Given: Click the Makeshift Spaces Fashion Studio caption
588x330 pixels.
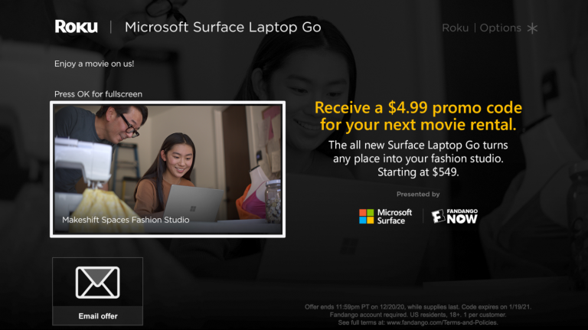Looking at the screenshot, I should coord(126,220).
